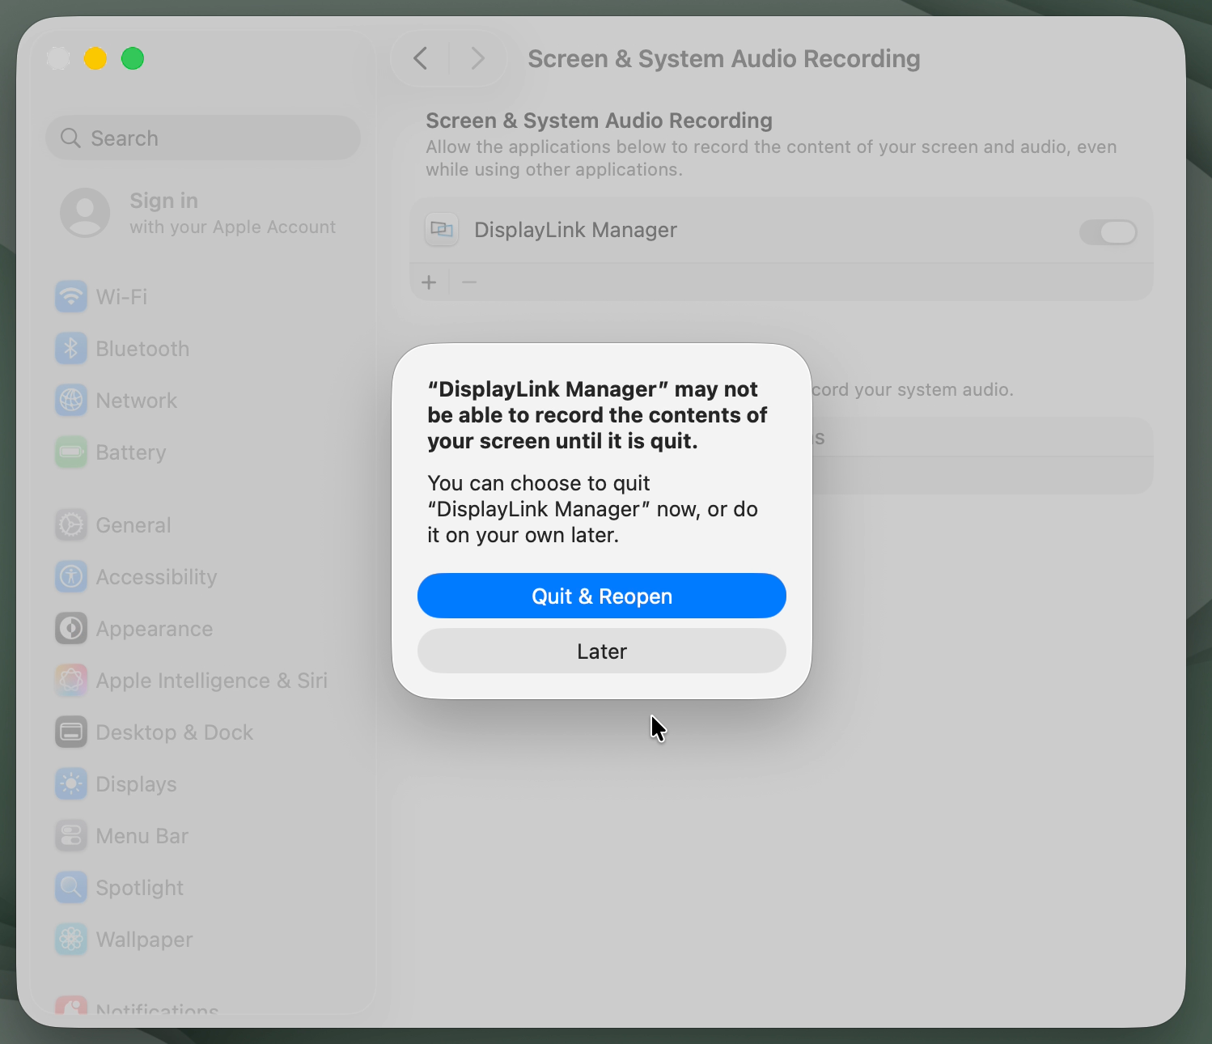Select the Wallpaper settings icon
1212x1044 pixels.
(x=71, y=939)
